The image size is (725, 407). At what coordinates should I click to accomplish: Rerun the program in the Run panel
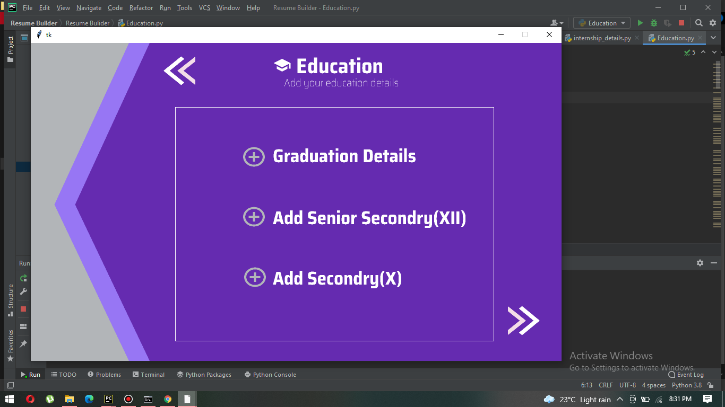click(23, 278)
